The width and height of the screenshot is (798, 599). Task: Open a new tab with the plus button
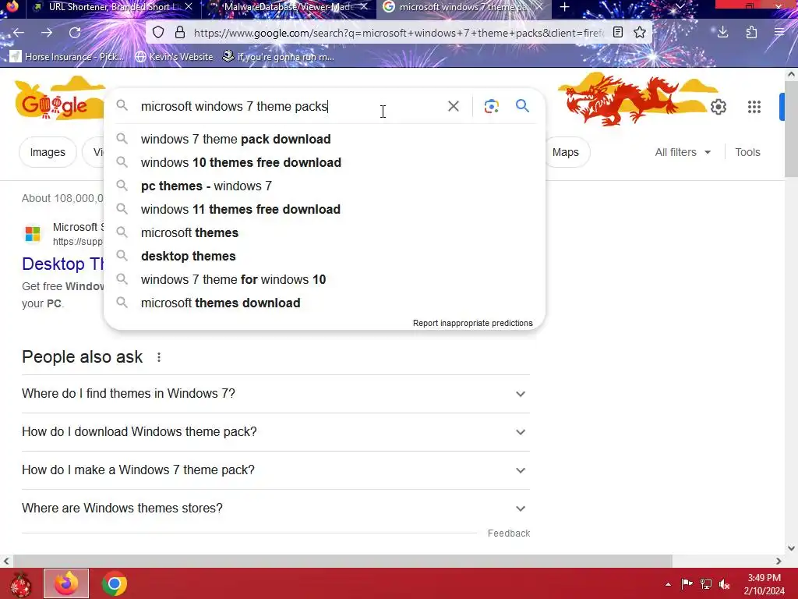pos(564,7)
